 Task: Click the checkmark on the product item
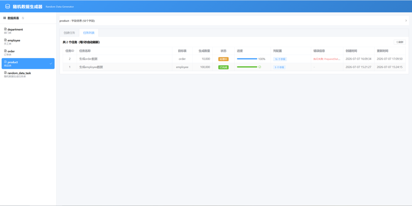[50, 63]
